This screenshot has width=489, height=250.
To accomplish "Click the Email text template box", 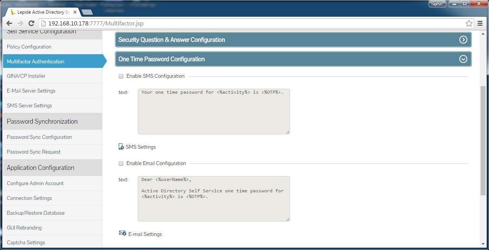I will (x=213, y=198).
